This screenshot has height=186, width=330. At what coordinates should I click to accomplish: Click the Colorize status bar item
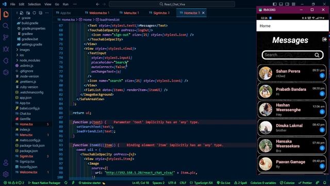click(x=287, y=183)
